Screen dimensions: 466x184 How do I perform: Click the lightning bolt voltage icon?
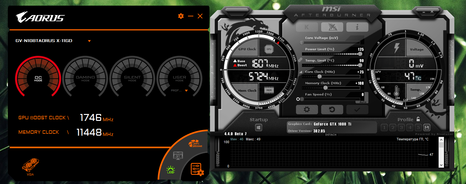[397, 48]
